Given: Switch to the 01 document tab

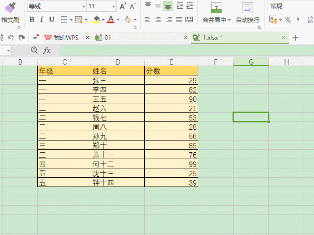Looking at the screenshot, I should [x=107, y=38].
